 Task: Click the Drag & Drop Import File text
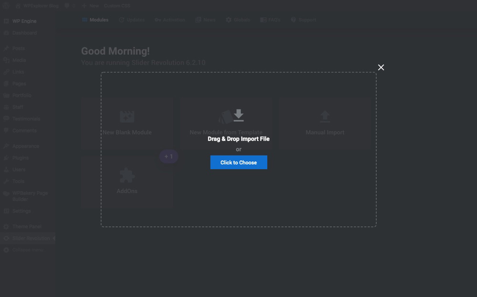tap(238, 139)
